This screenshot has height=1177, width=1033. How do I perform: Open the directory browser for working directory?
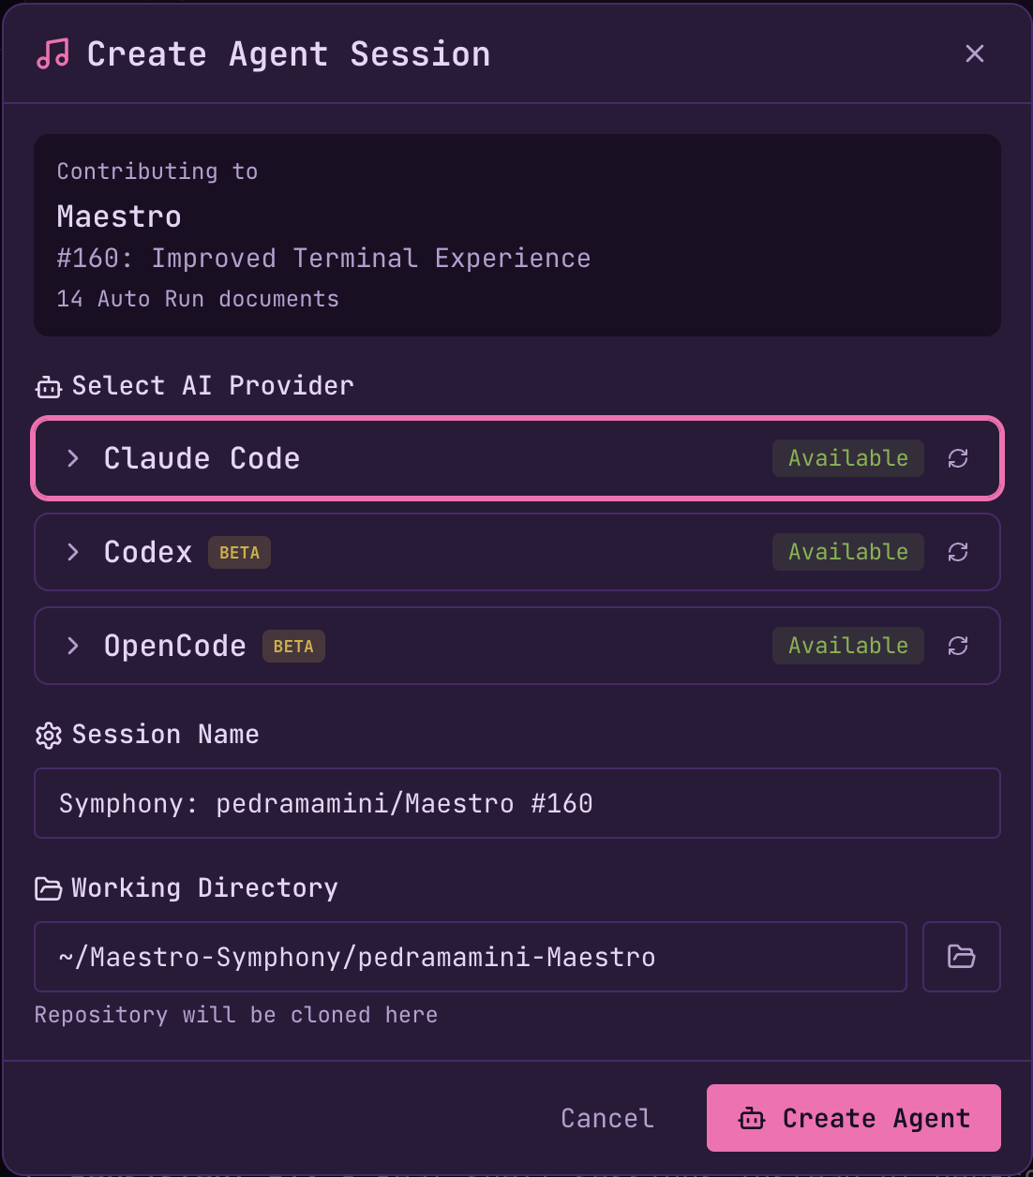(962, 957)
